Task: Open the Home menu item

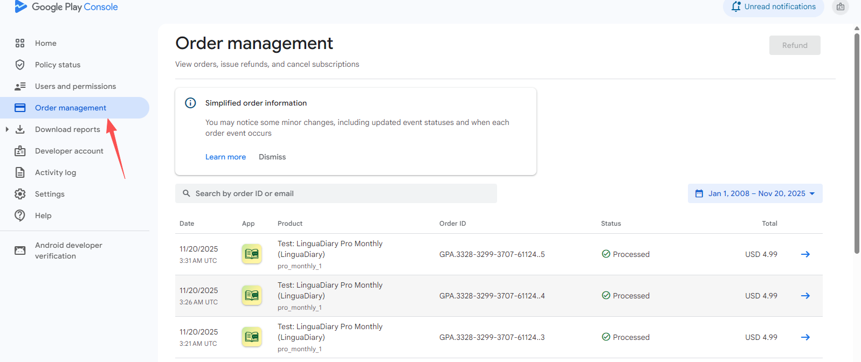Action: [46, 43]
